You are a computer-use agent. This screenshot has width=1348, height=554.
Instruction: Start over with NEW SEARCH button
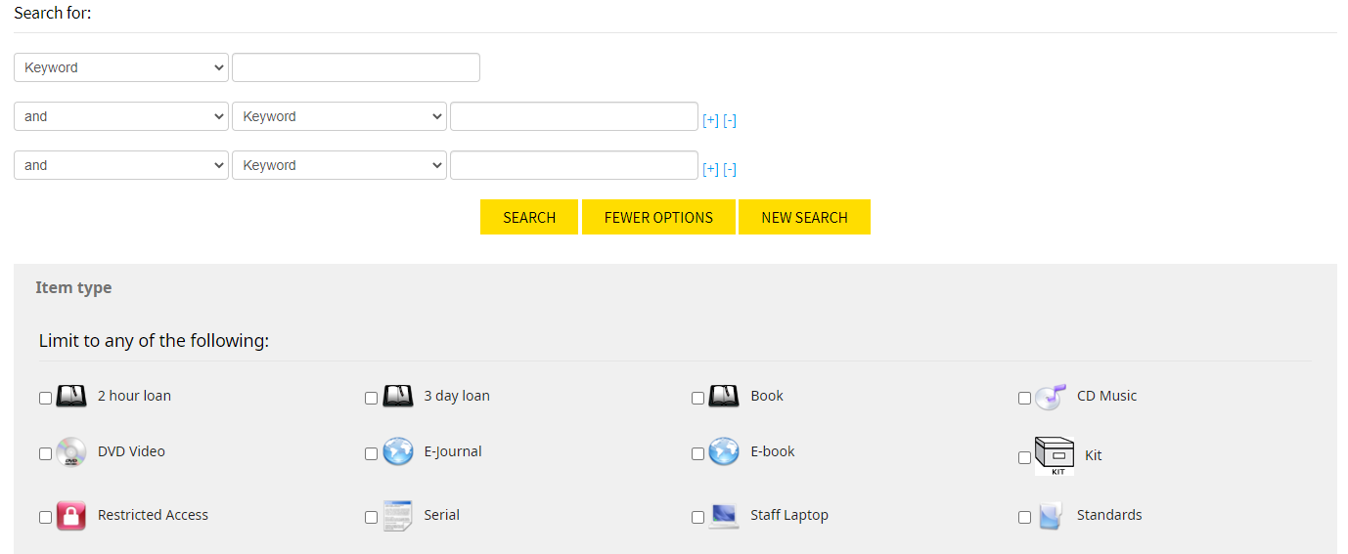pos(804,217)
